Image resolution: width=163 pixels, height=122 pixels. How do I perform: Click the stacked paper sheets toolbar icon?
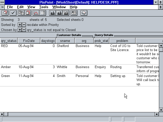(84, 13)
